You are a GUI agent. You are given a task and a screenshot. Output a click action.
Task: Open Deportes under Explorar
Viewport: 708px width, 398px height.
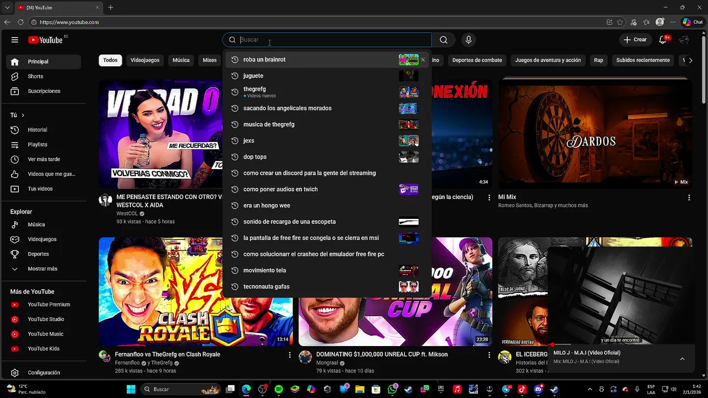[x=43, y=254]
